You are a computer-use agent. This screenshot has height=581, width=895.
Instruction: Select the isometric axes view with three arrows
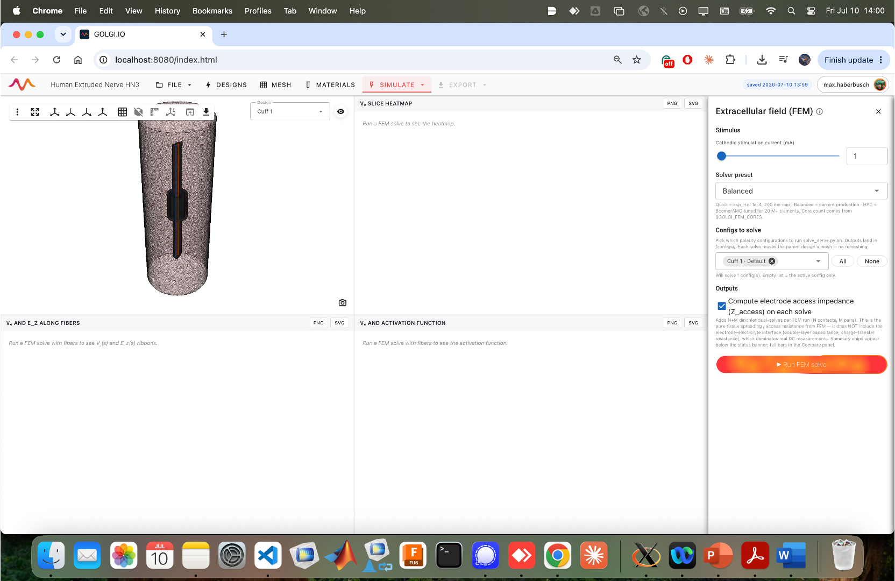(54, 112)
